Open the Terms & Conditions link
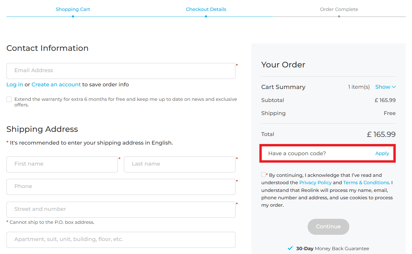 pos(366,183)
